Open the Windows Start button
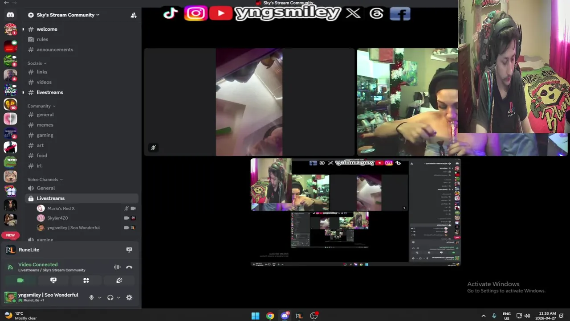The image size is (570, 321). point(255,316)
